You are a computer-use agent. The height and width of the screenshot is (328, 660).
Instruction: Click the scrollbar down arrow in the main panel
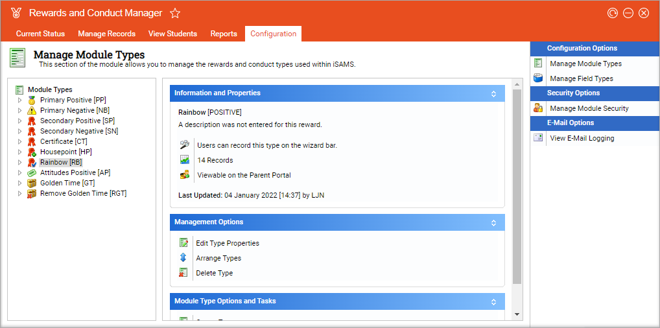(x=517, y=314)
